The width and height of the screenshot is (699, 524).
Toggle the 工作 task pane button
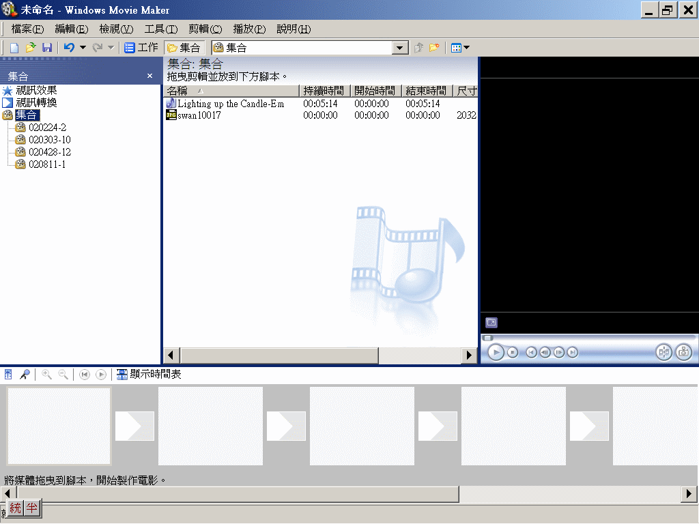141,48
